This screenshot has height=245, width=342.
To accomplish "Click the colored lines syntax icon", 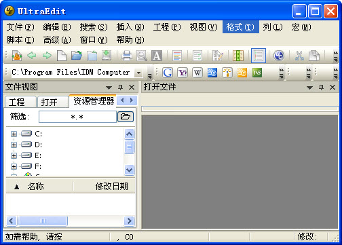I will [177, 56].
